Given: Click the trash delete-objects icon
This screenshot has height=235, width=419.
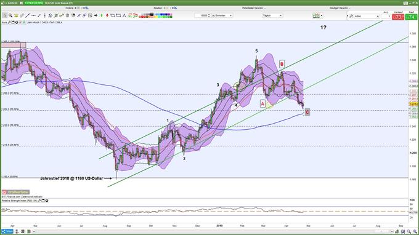Looking at the screenshot, I should pos(67,15).
